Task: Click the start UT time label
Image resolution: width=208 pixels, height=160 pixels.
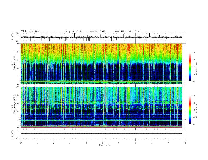Action: point(127,31)
